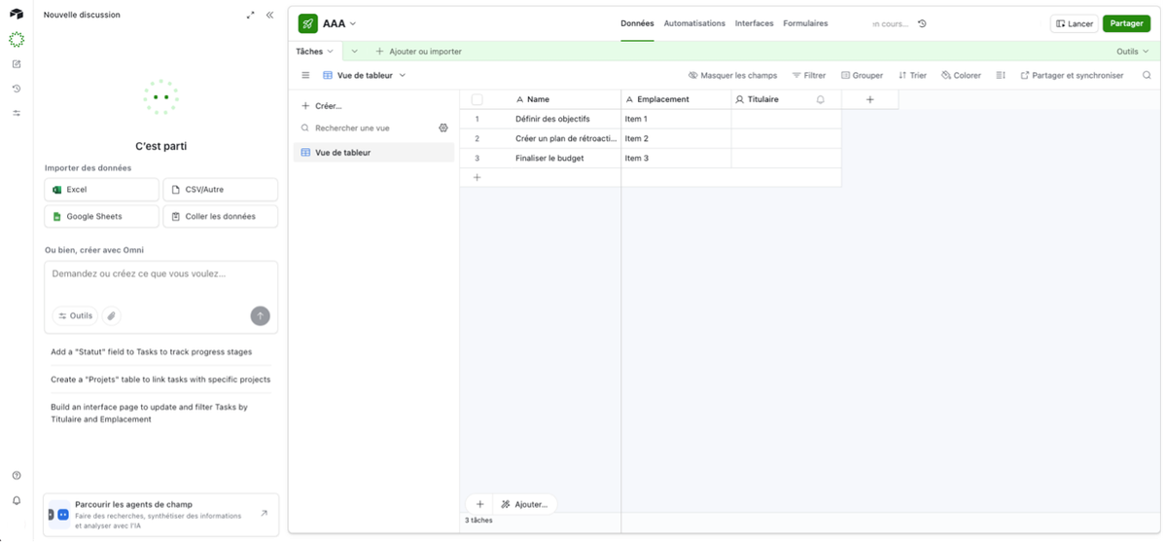Click the bell icon in Titulaire header

pyautogui.click(x=821, y=99)
